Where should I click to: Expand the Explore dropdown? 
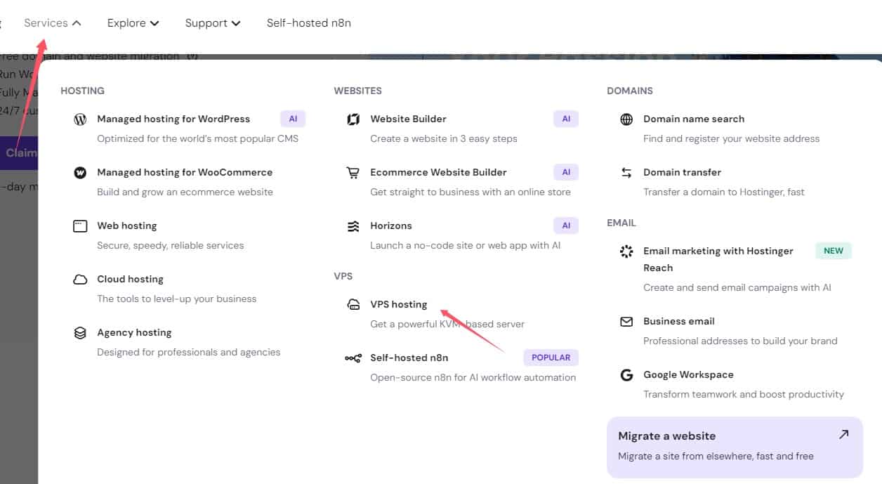click(133, 23)
